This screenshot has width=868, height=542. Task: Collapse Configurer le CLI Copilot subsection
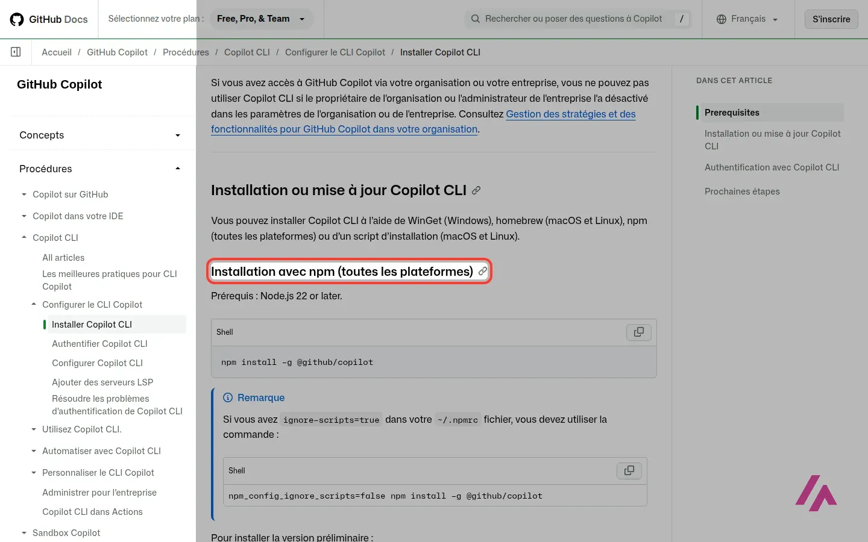click(34, 305)
